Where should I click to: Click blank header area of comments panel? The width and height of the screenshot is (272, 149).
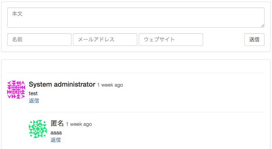click(136, 66)
